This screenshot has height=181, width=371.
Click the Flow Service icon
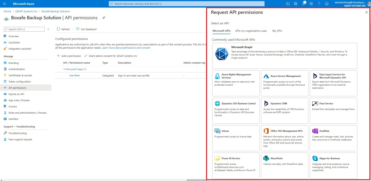pyautogui.click(x=315, y=103)
